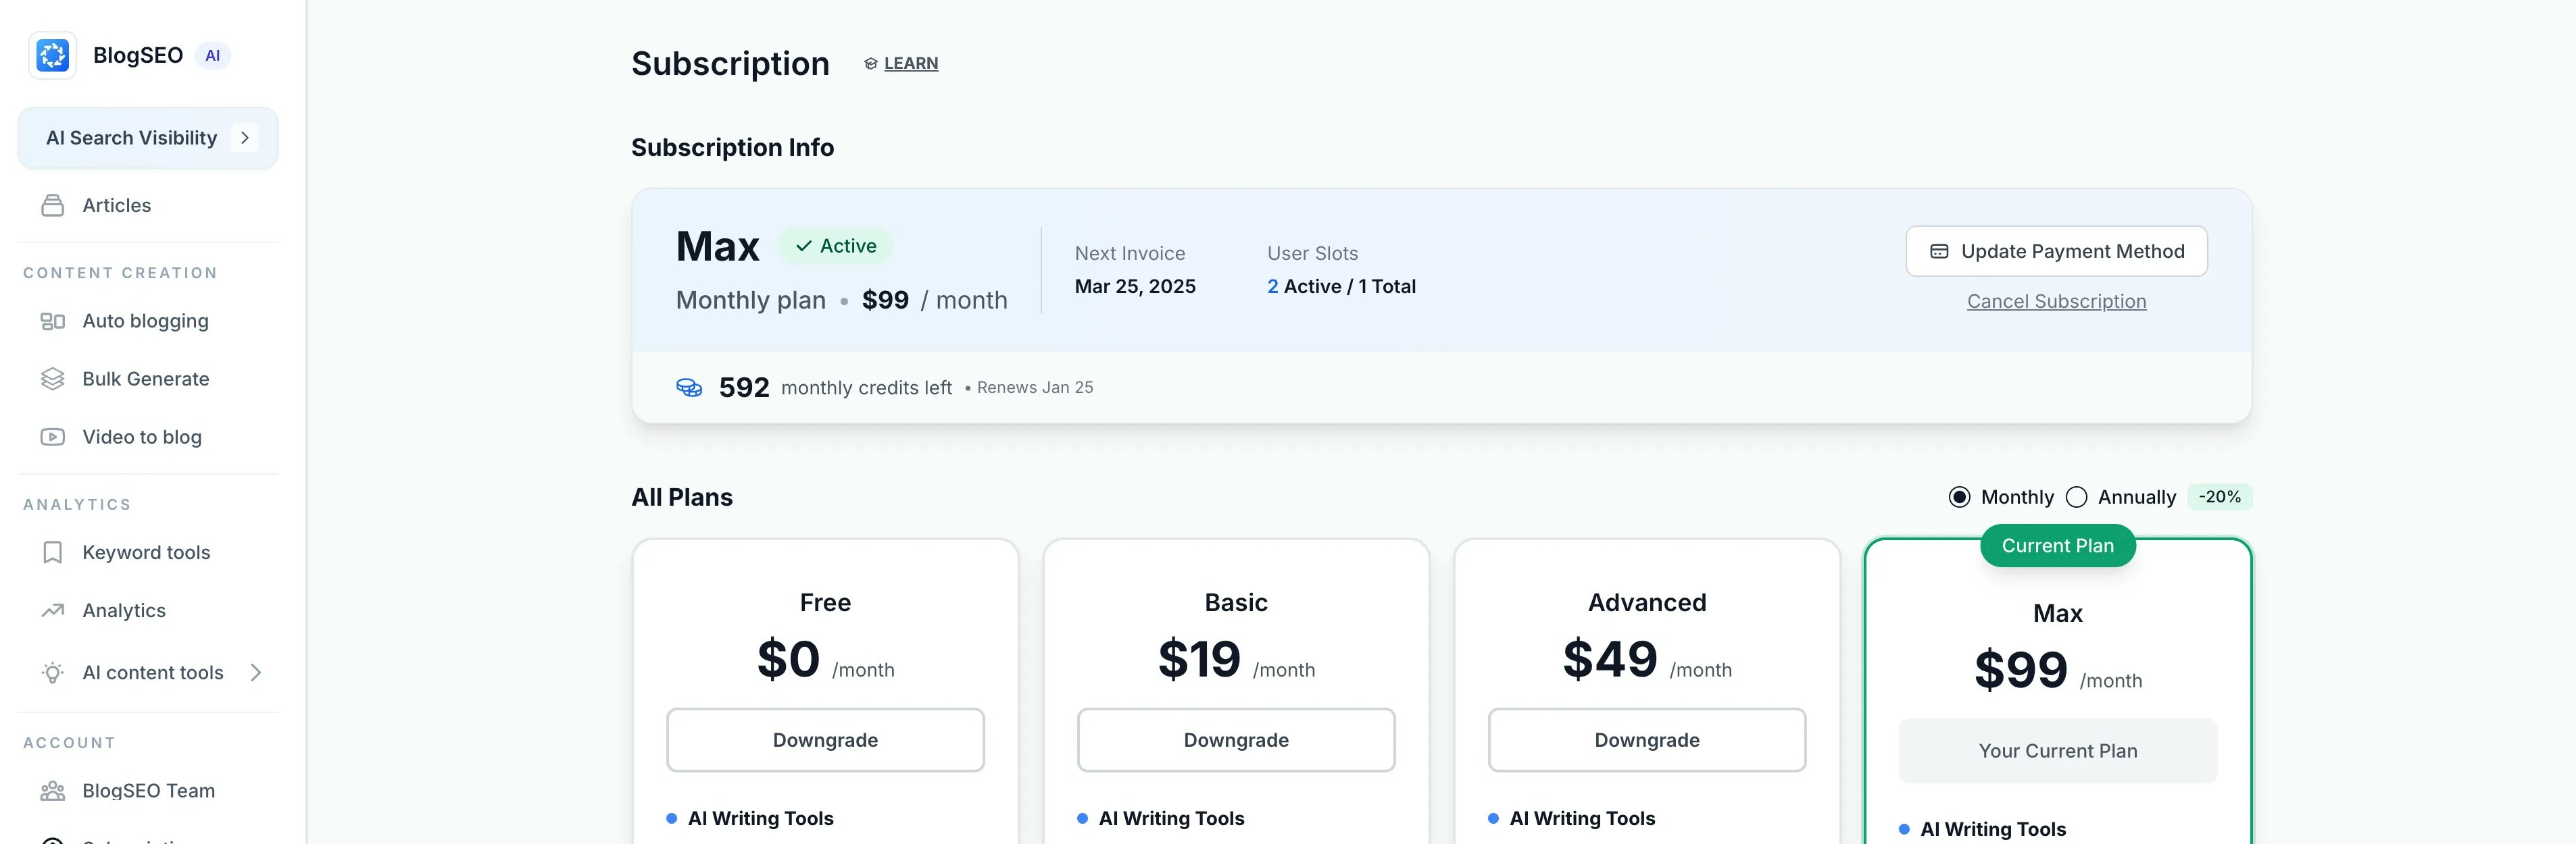Click the BlogSEO Team people icon

52,791
